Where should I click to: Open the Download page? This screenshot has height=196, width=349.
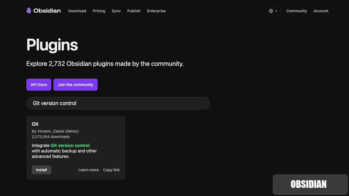click(x=77, y=11)
